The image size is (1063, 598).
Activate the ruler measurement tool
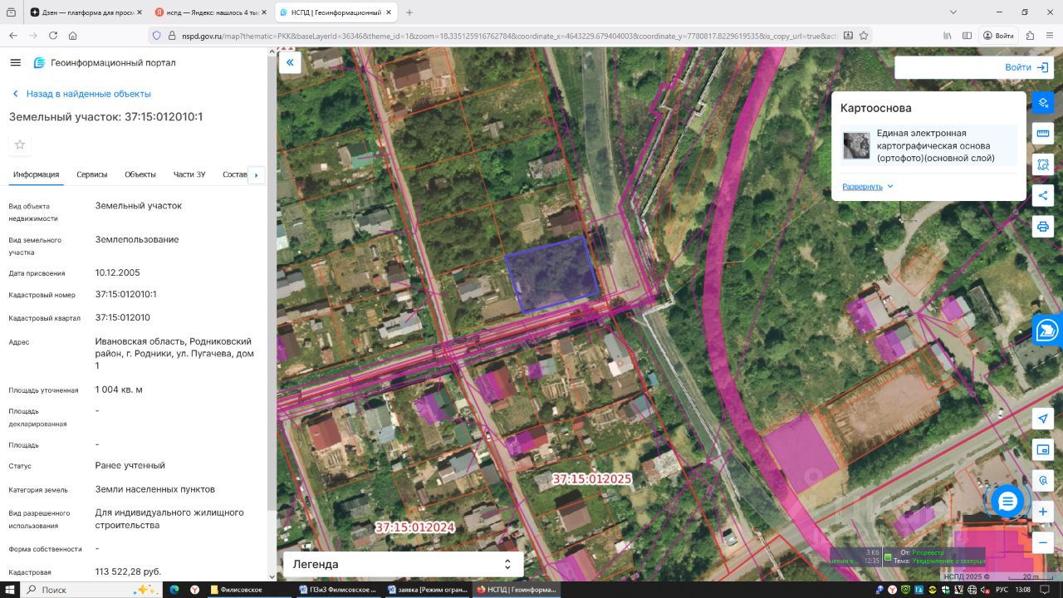tap(1043, 133)
